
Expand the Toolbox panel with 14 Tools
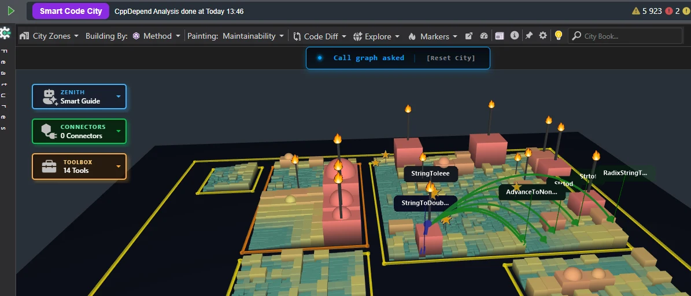79,166
